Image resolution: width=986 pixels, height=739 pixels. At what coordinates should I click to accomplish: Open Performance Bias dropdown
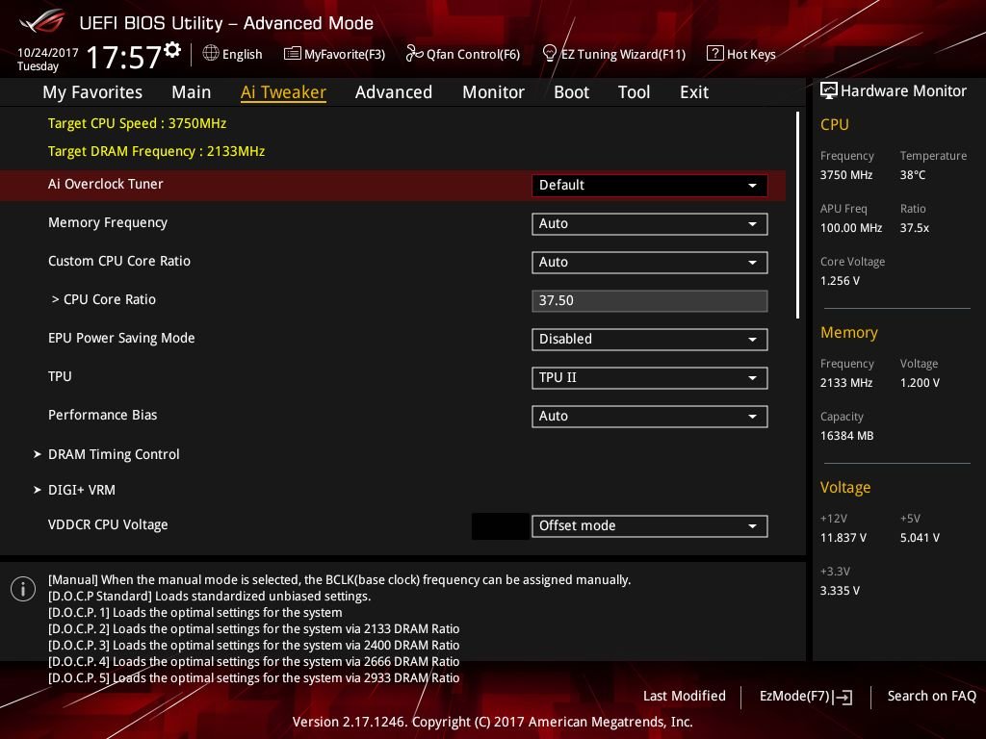[x=649, y=416]
